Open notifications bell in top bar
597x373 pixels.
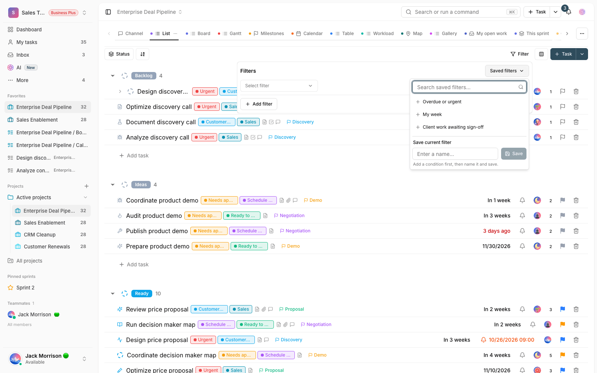(x=569, y=12)
